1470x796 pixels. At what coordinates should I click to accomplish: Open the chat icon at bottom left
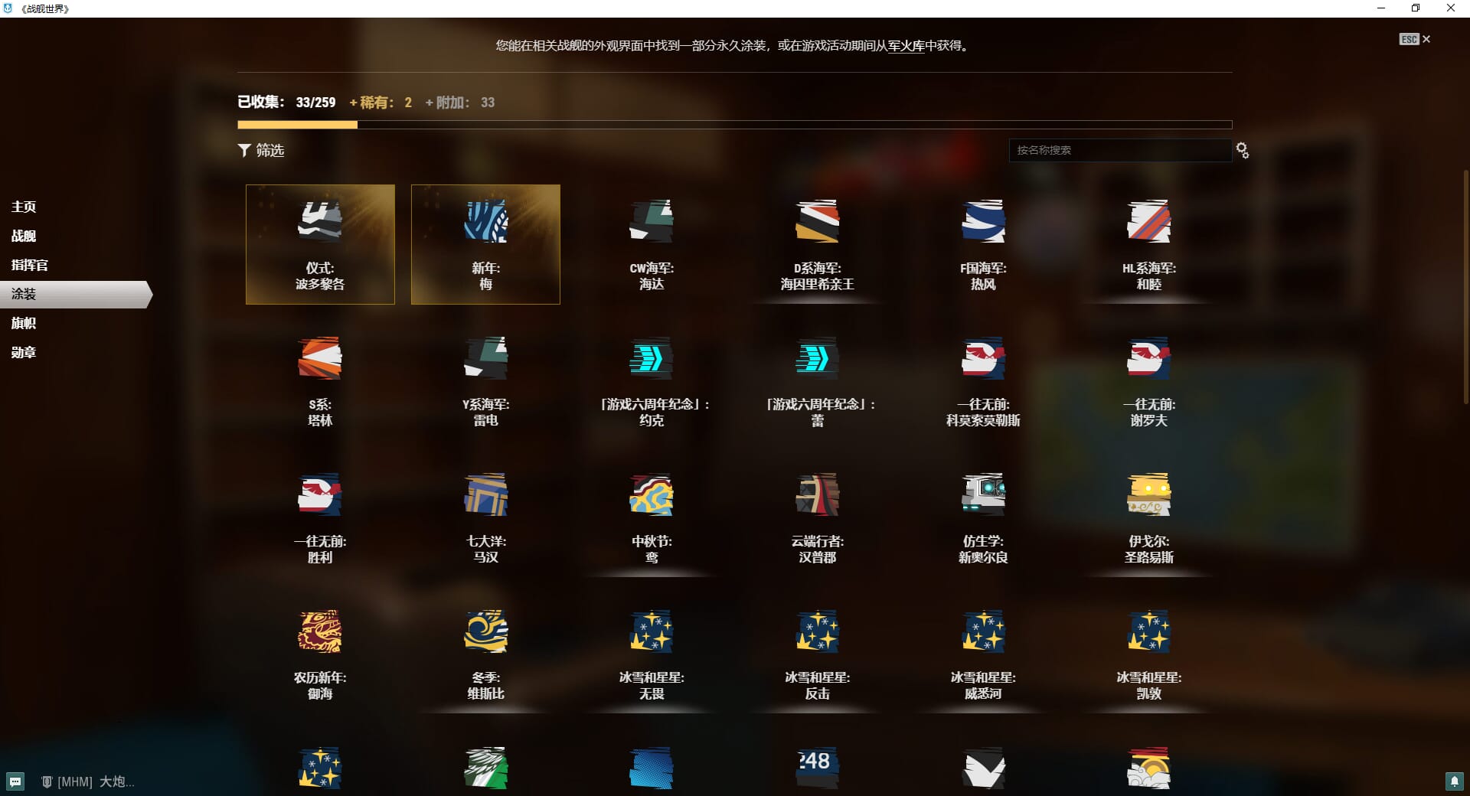(15, 781)
